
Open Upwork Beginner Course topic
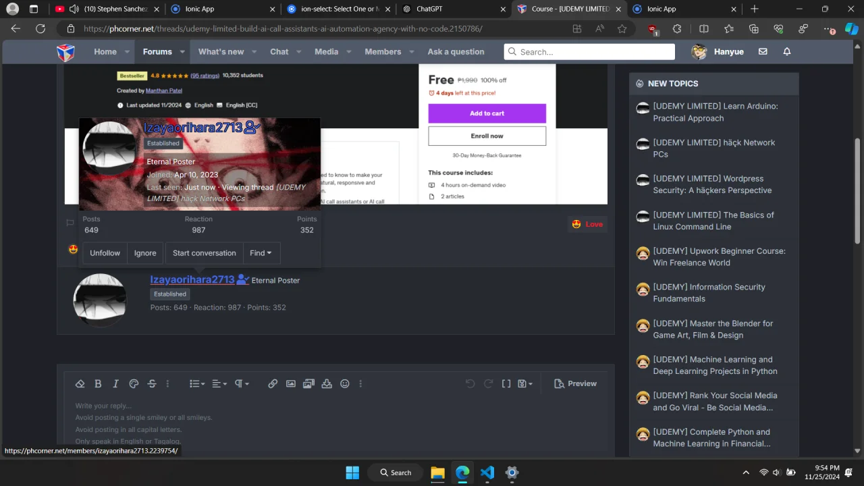(719, 256)
